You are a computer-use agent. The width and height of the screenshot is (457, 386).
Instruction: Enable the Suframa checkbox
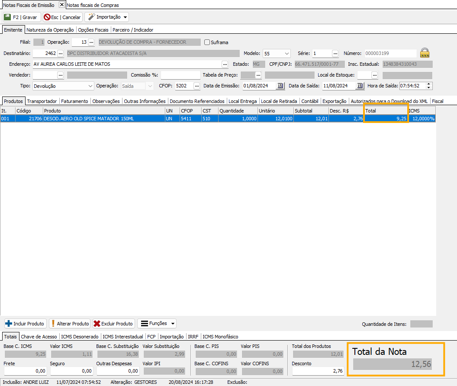click(x=207, y=42)
